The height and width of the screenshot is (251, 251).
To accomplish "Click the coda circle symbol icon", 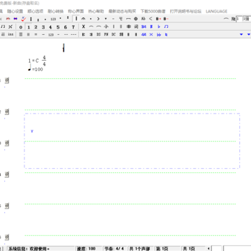I will (136, 19).
